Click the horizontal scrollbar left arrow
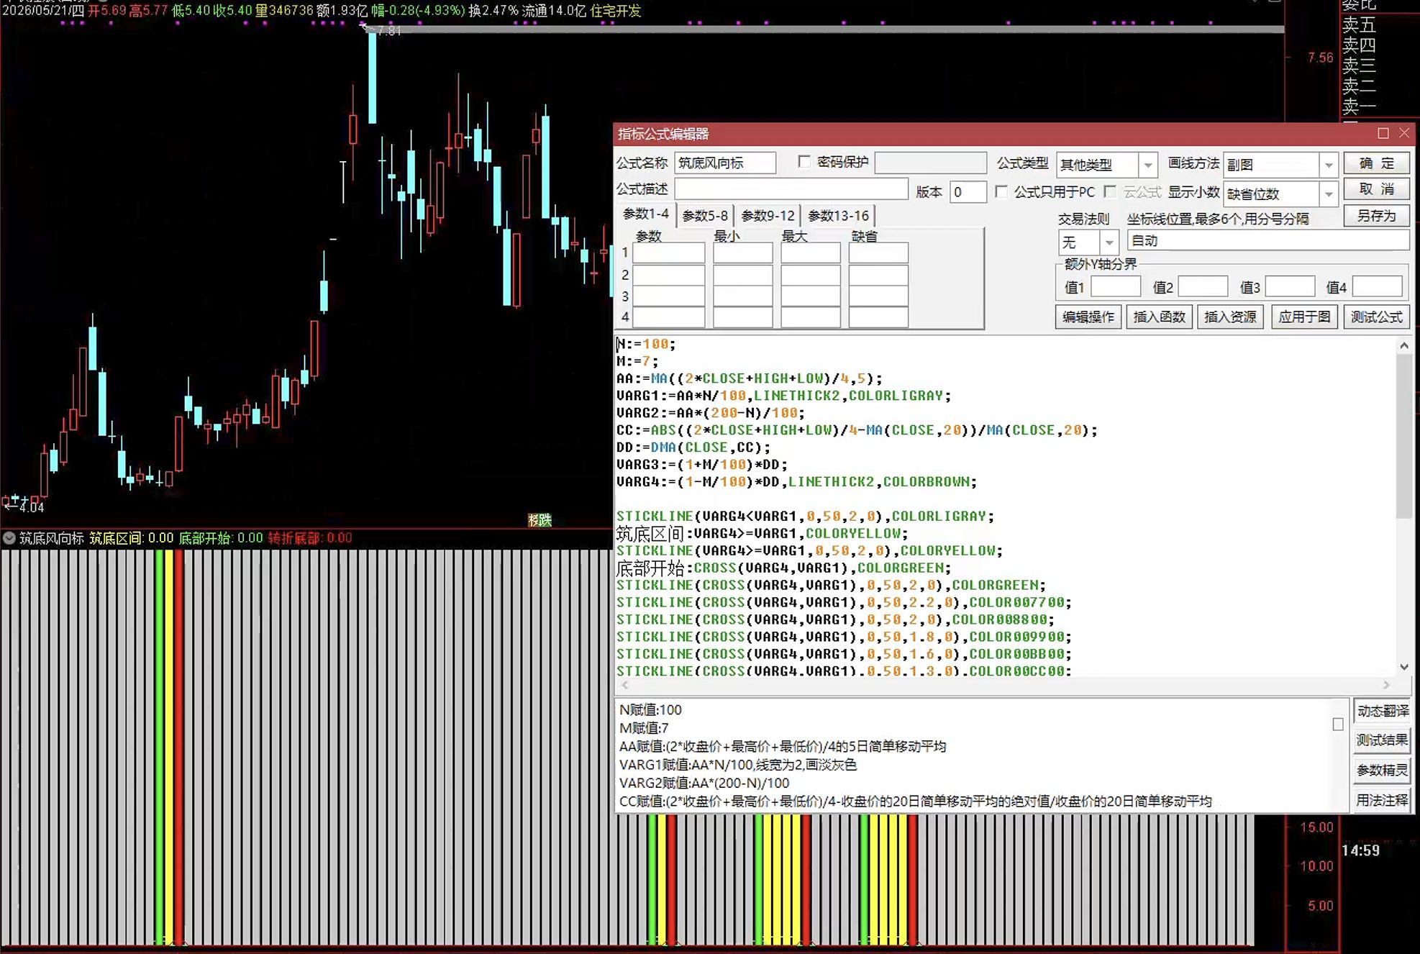Screen dimensions: 1420x954 click(624, 685)
